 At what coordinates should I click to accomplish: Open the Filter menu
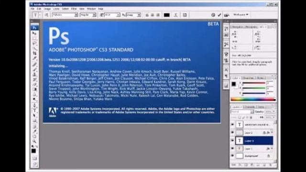point(74,9)
